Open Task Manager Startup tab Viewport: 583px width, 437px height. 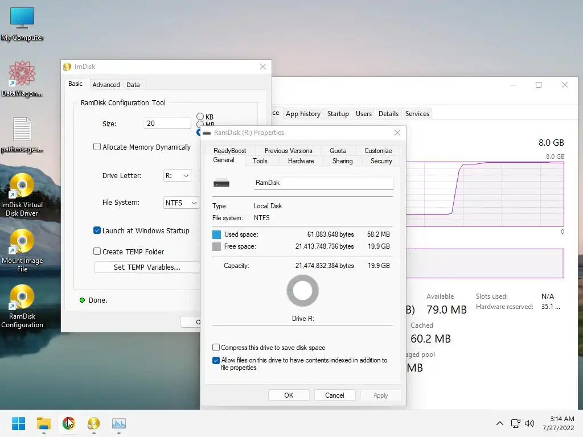[338, 114]
